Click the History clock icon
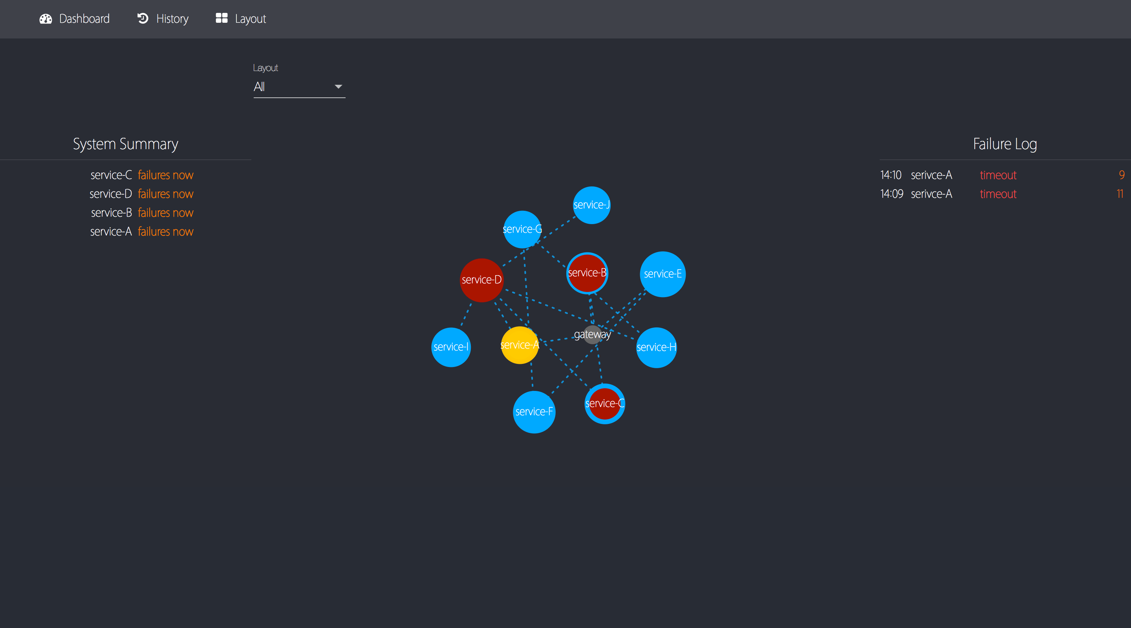The image size is (1131, 628). pyautogui.click(x=143, y=18)
